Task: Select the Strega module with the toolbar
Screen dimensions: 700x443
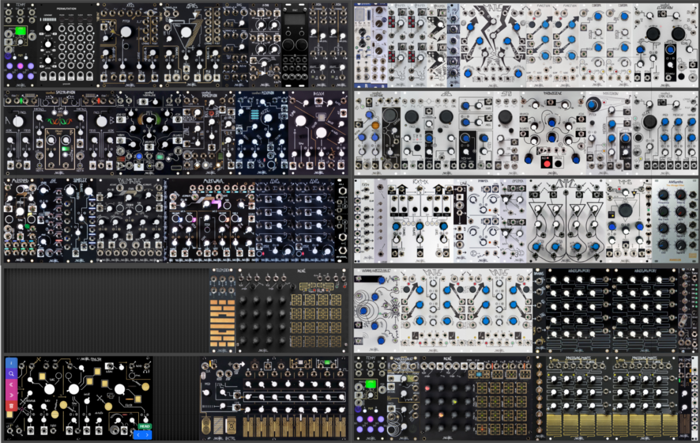Action: coord(79,398)
